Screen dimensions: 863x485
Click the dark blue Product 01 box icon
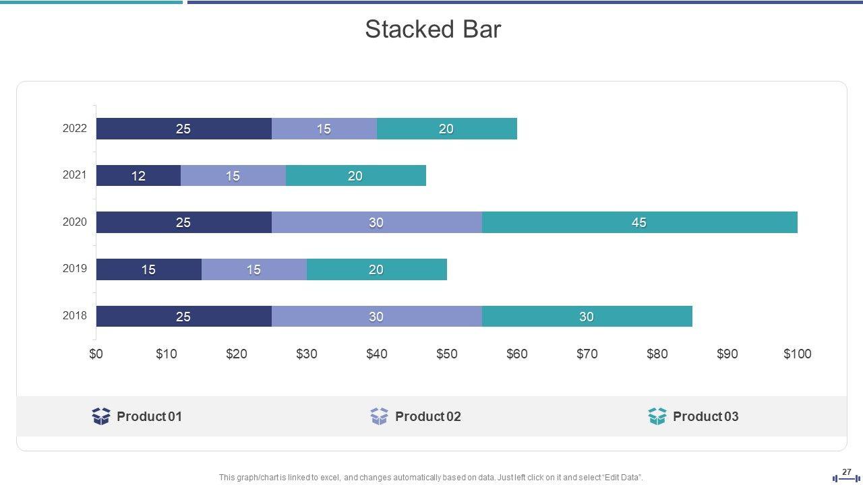coord(101,416)
